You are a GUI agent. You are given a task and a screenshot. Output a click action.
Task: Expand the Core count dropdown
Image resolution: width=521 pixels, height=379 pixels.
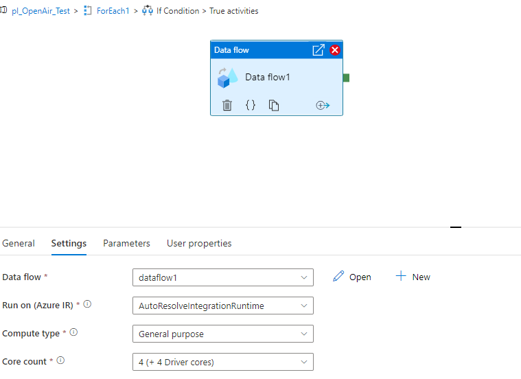click(222, 362)
